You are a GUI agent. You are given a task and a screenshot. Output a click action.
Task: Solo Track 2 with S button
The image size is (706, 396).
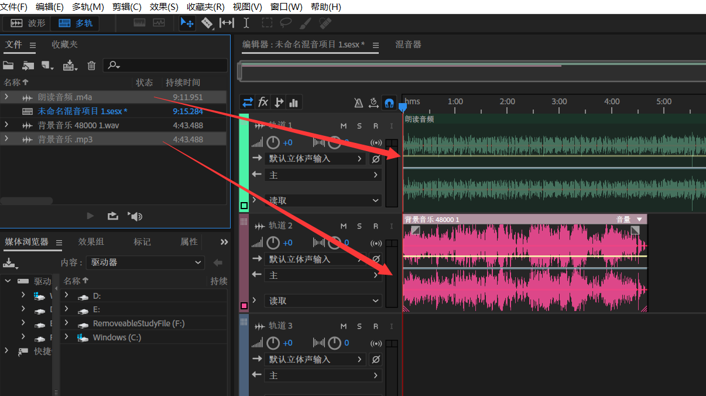(359, 226)
